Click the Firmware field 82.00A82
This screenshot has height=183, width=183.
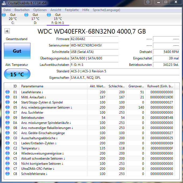point(94,39)
